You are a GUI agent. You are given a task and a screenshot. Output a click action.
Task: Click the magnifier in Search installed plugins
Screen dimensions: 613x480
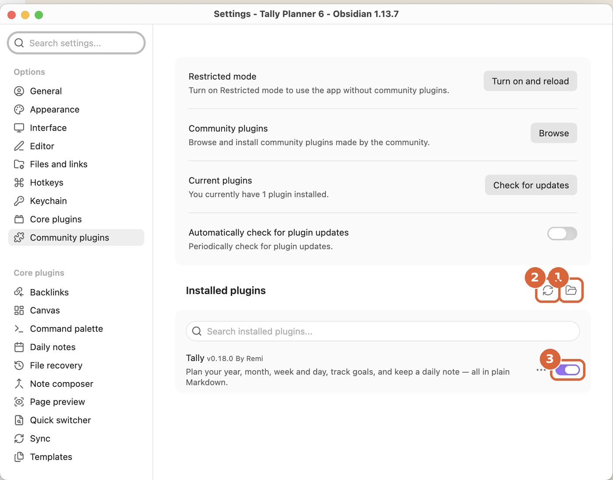tap(197, 331)
